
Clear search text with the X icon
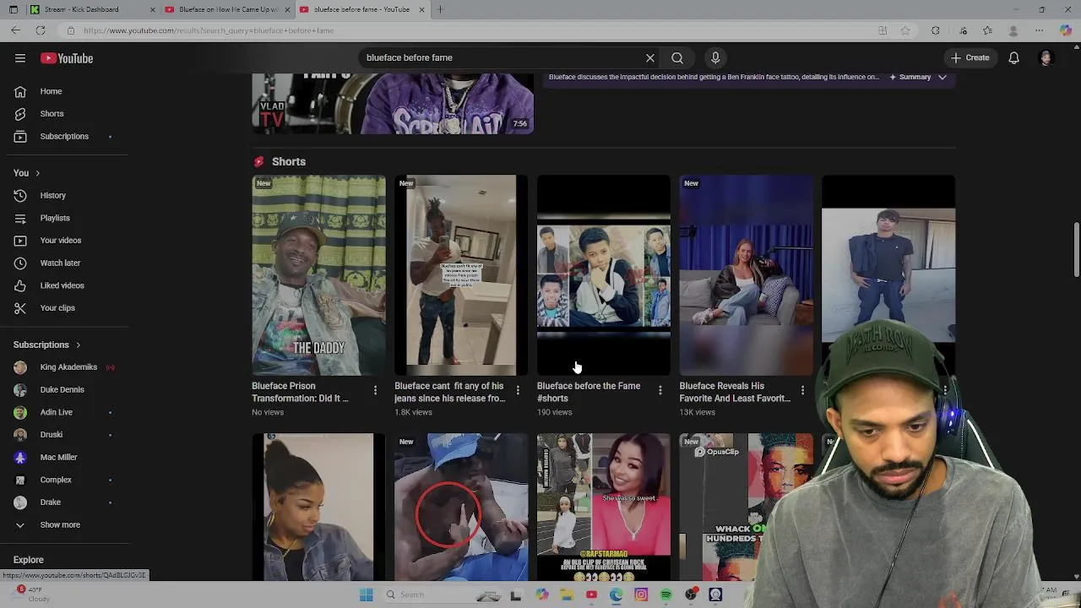coord(650,58)
